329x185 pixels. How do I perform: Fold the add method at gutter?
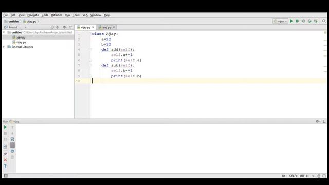90,50
